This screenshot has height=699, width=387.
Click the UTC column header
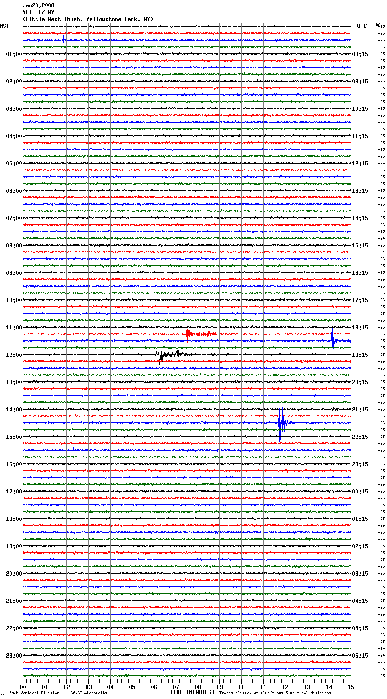[x=362, y=26]
